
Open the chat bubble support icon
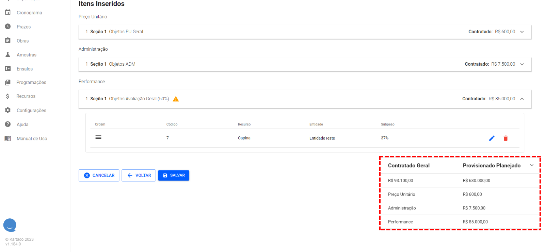click(x=10, y=225)
